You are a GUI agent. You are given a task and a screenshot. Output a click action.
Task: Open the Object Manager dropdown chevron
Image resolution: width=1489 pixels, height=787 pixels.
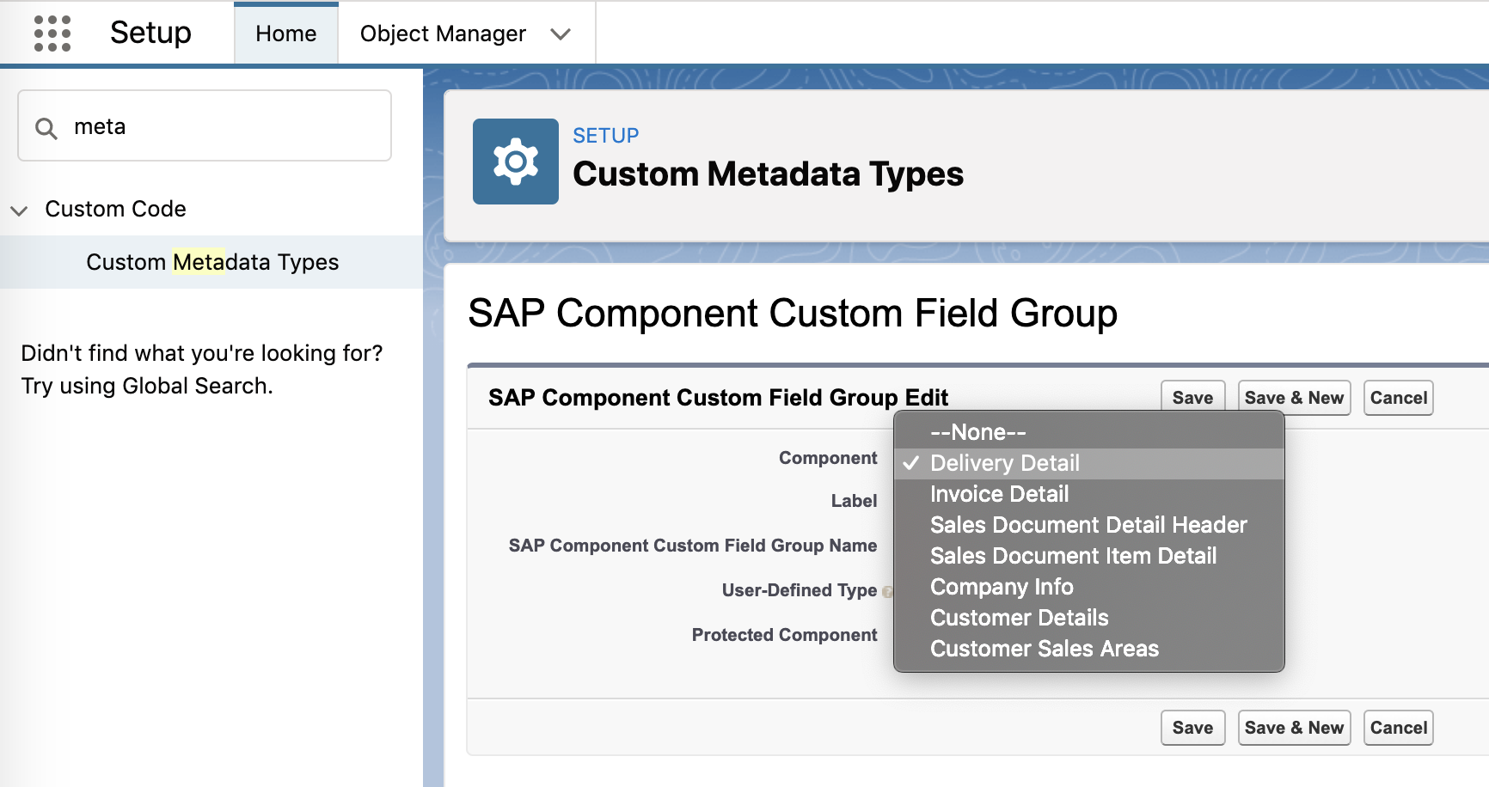[x=561, y=34]
